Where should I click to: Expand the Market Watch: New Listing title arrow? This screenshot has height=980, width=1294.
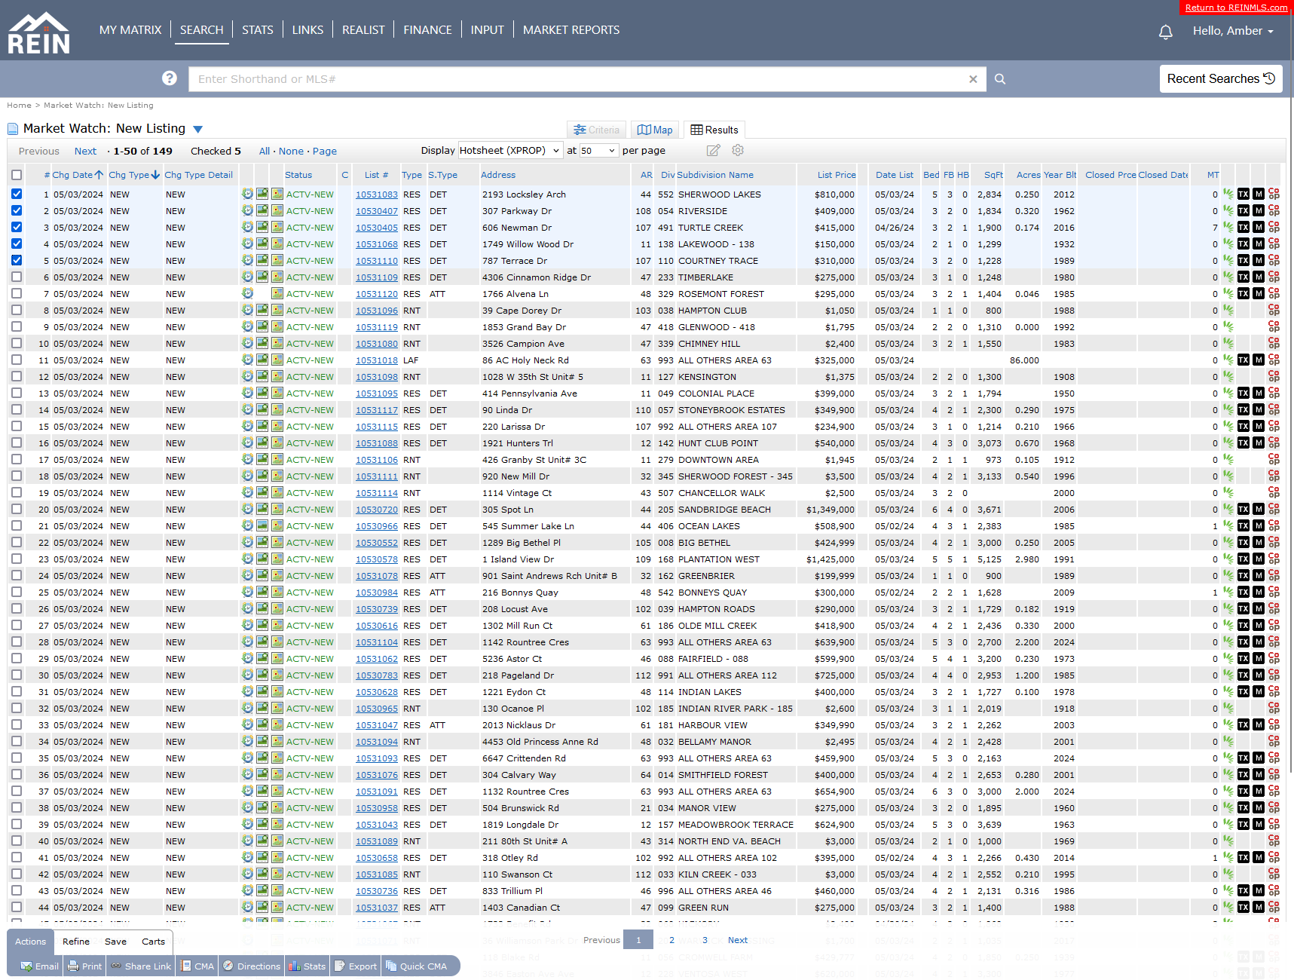[x=197, y=130]
